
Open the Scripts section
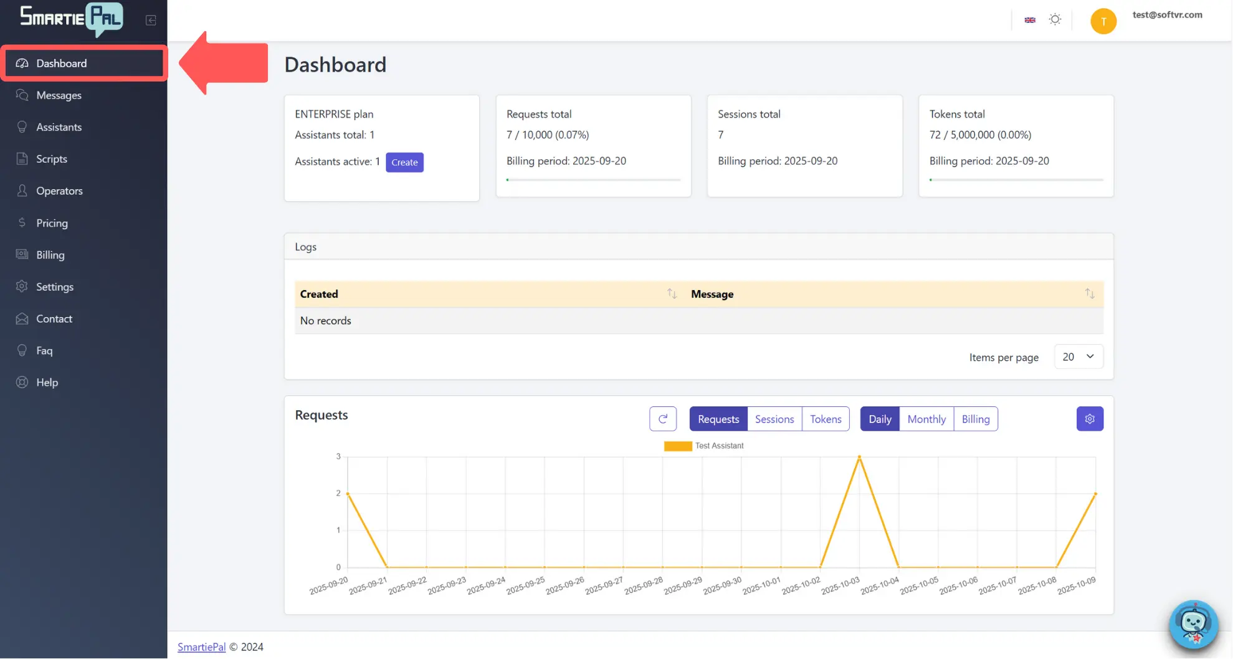(50, 158)
